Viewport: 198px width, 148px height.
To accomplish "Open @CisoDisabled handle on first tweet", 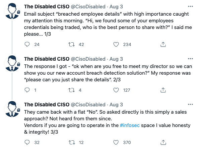I will 88,7.
